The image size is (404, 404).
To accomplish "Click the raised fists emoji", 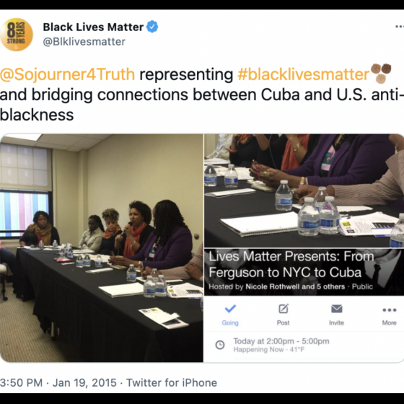I will (x=381, y=73).
